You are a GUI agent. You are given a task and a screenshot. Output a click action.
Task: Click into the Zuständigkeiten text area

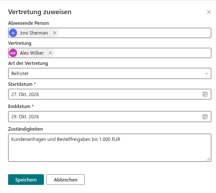click(109, 148)
